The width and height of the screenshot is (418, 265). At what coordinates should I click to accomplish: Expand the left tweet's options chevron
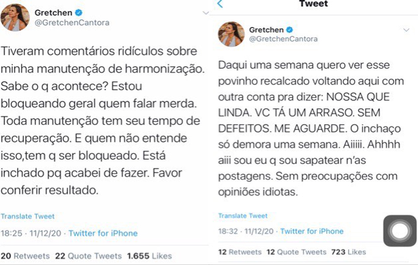pyautogui.click(x=205, y=13)
